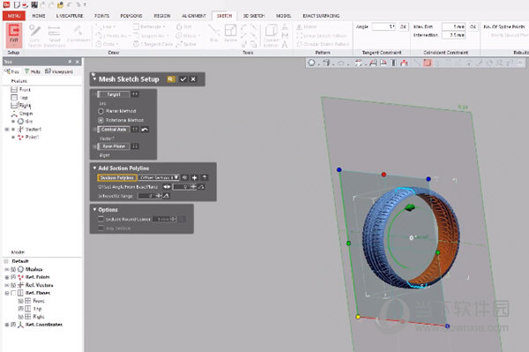Screen dimensions: 529x352
Task: Select the Slot draw tool
Action: tap(184, 26)
